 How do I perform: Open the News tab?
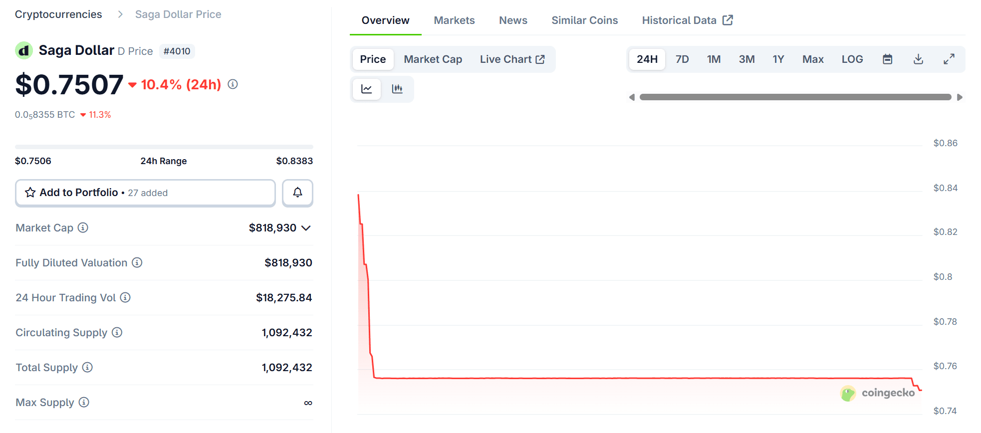pos(513,20)
